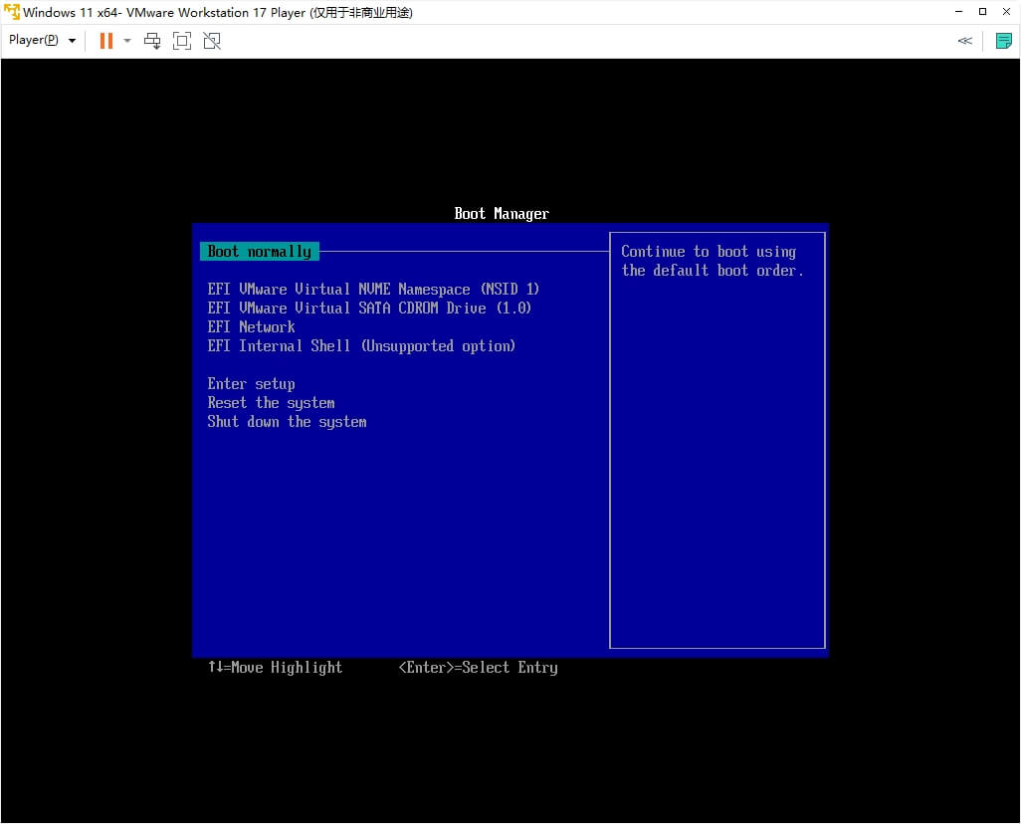Click VMware logo in title bar

[x=12, y=12]
